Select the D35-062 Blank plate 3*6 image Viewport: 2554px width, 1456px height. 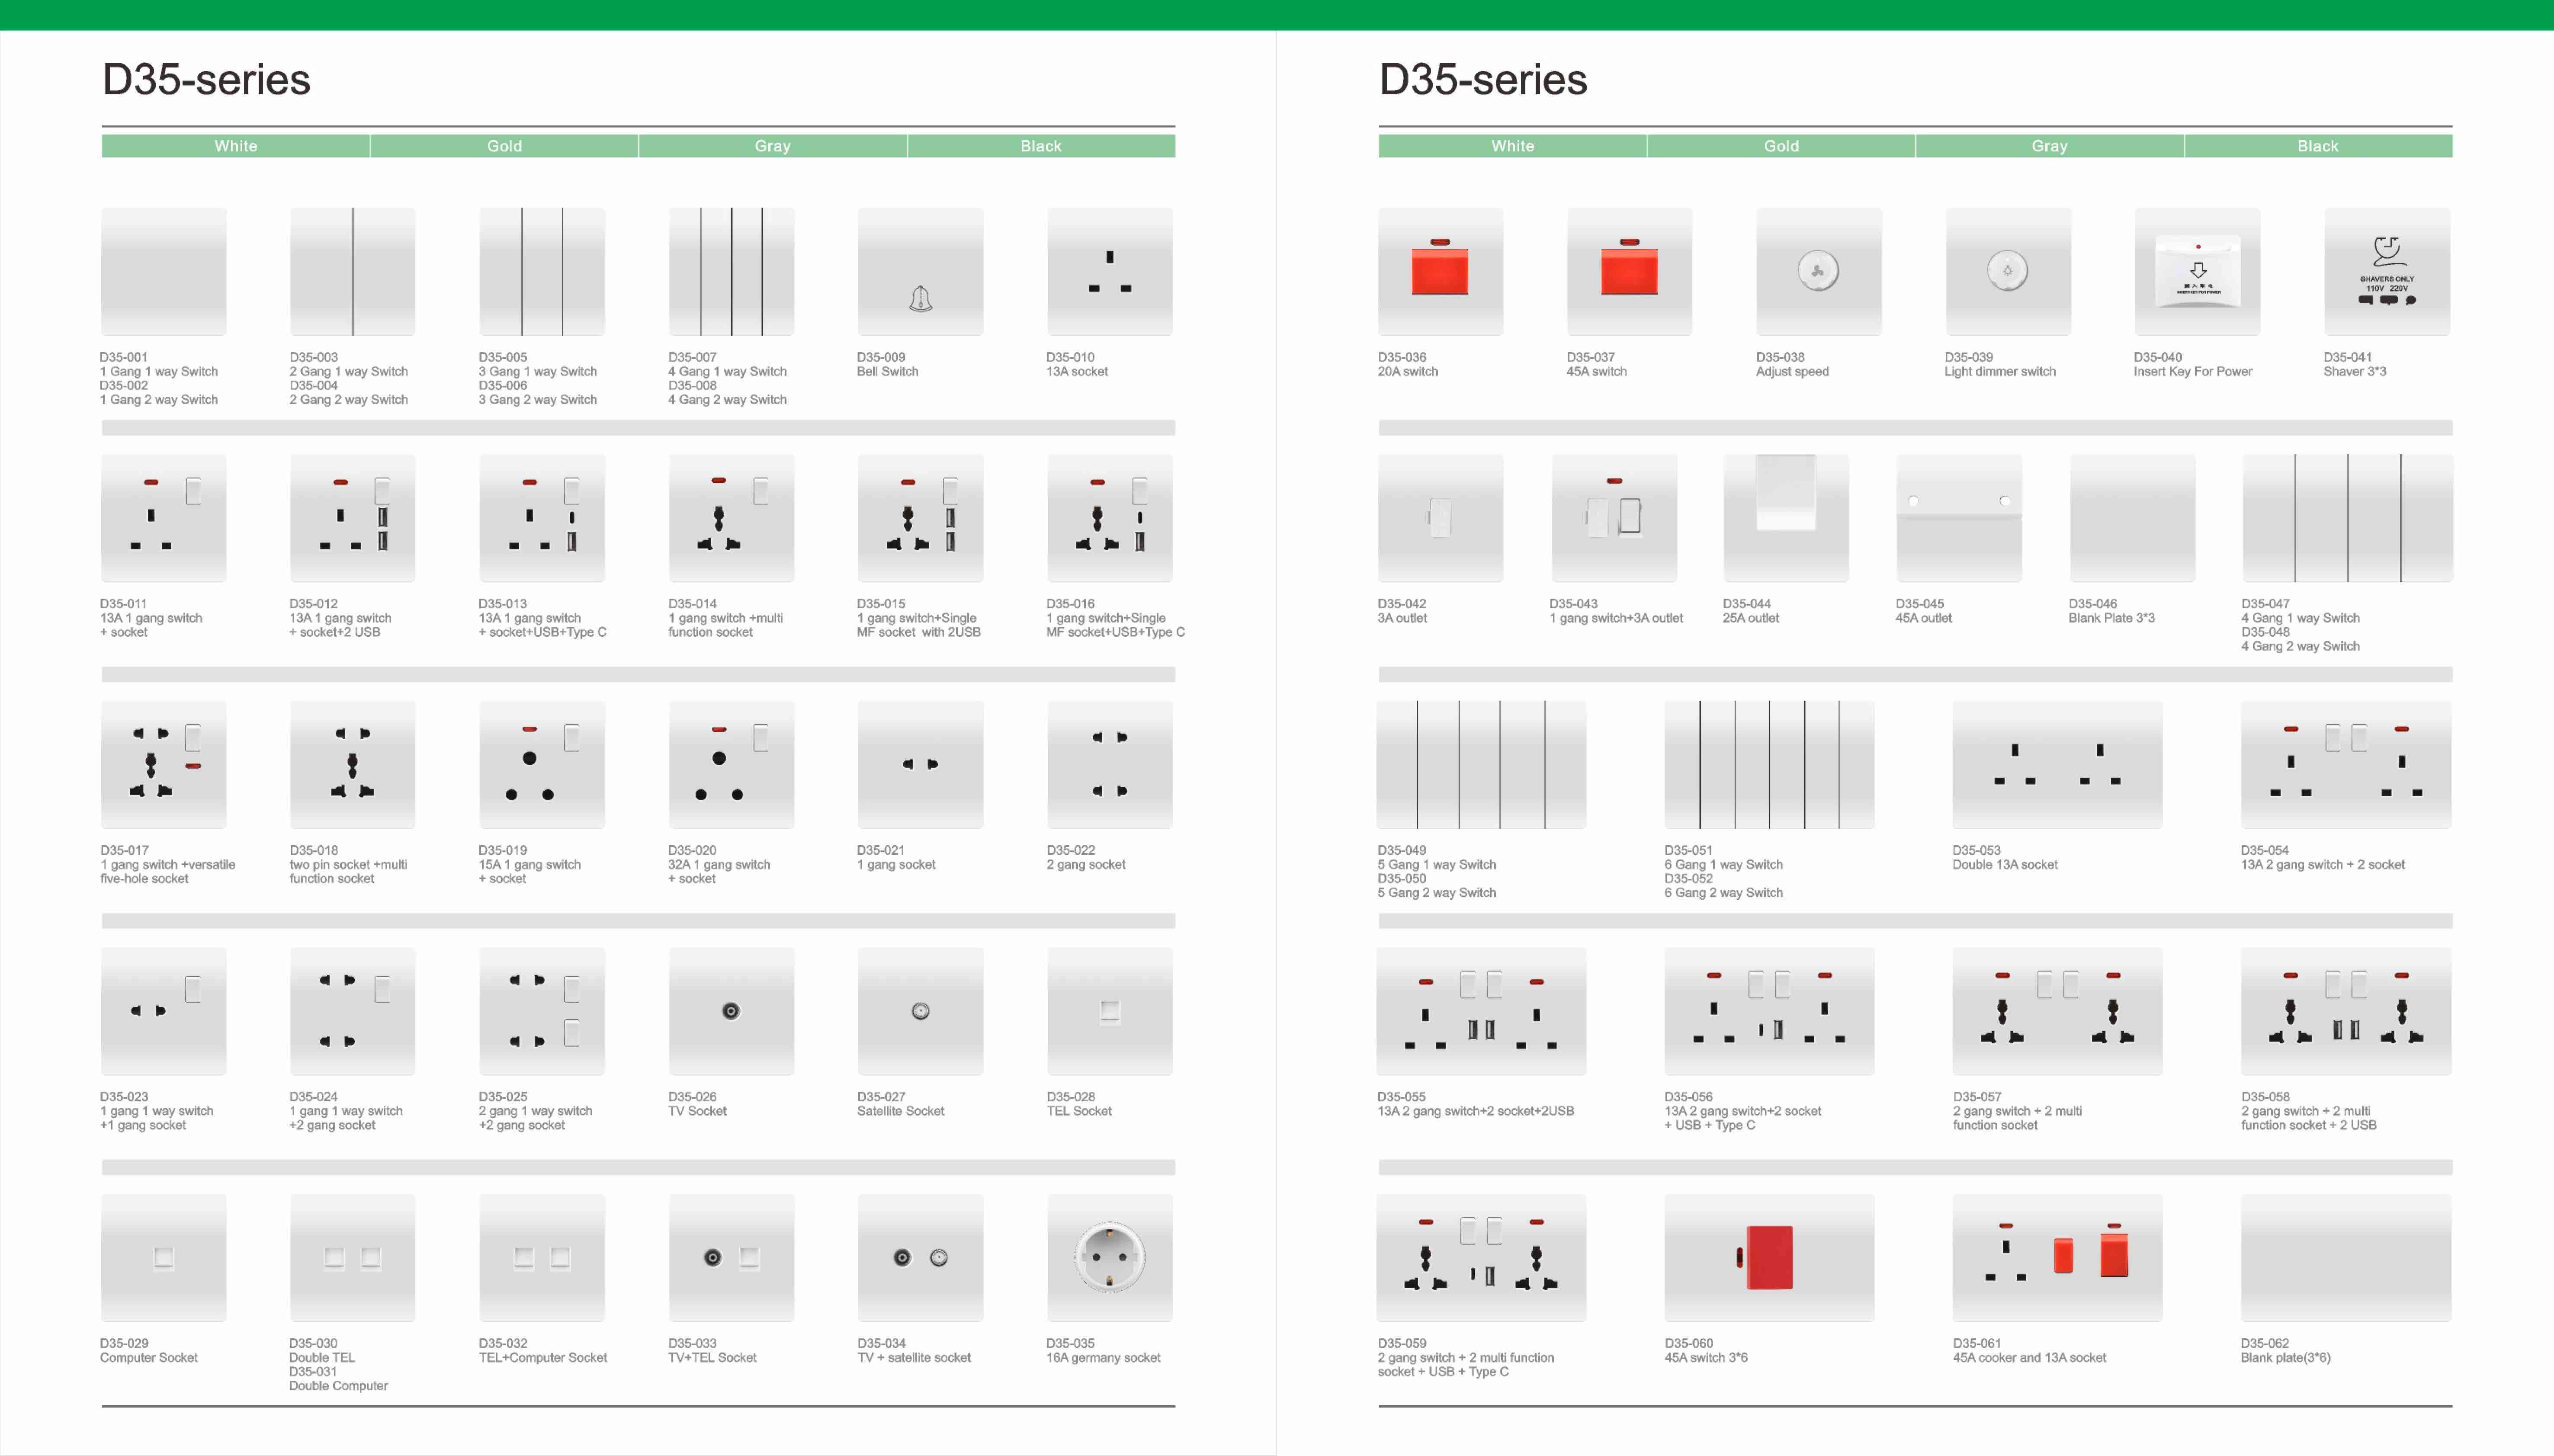click(2346, 1257)
